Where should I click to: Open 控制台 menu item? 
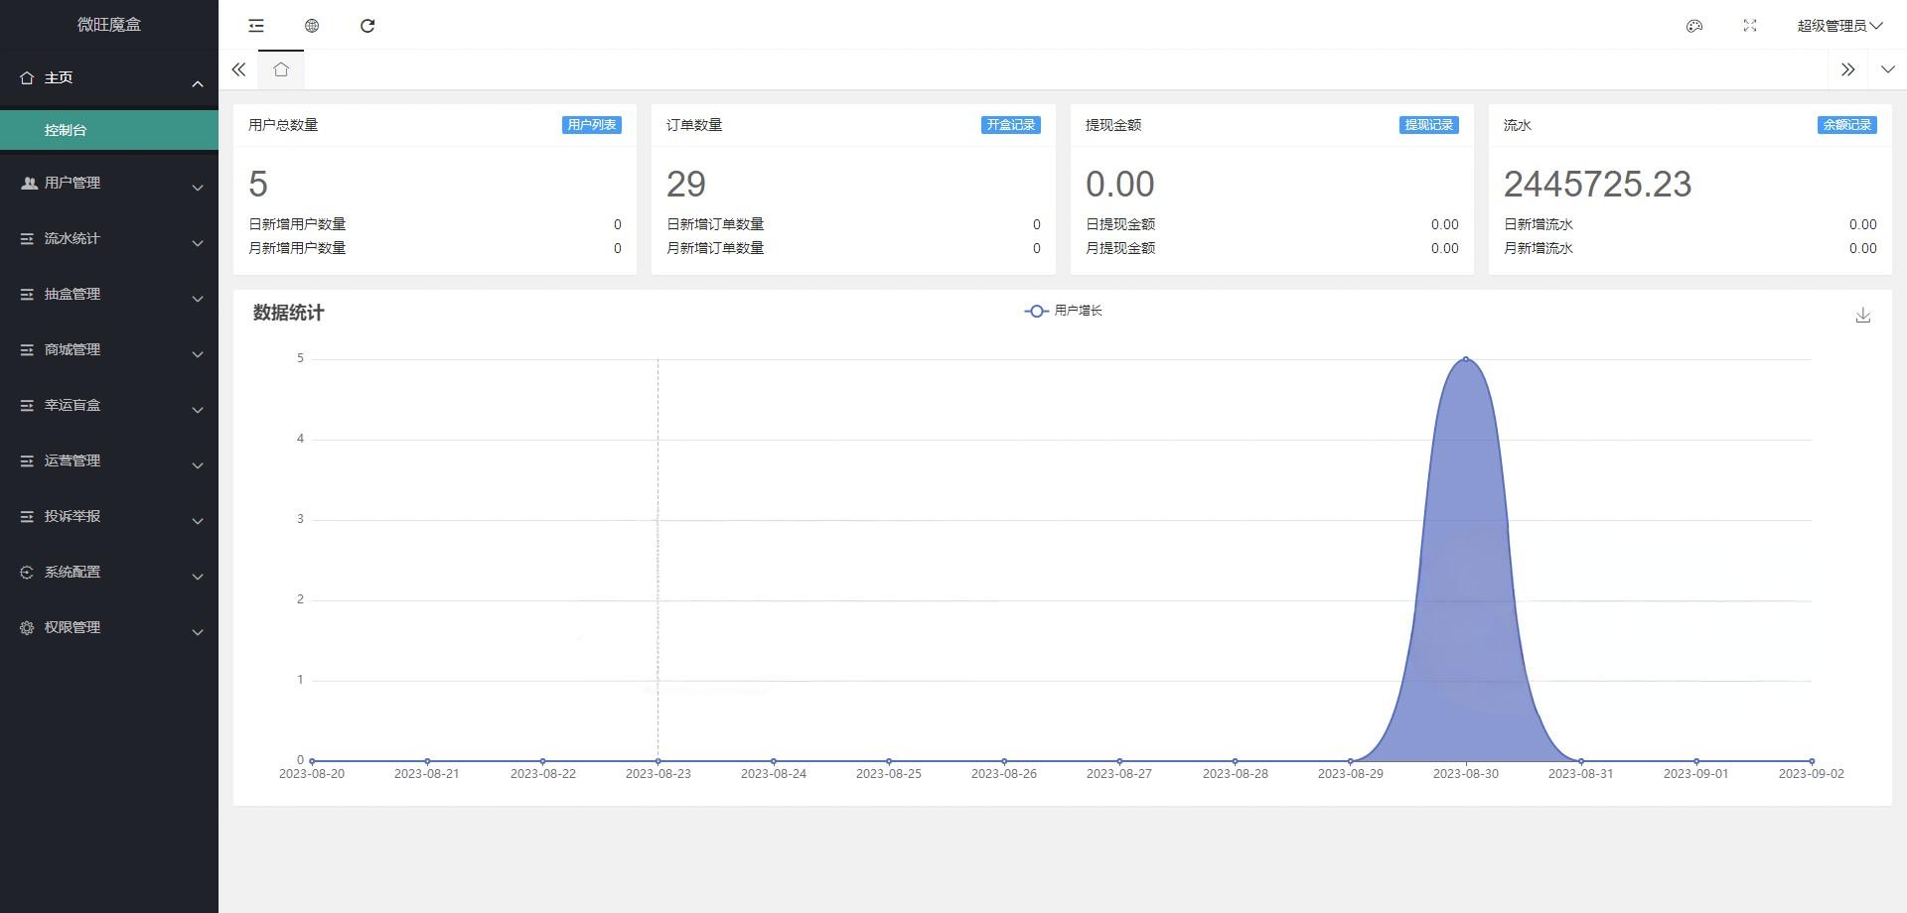click(109, 130)
